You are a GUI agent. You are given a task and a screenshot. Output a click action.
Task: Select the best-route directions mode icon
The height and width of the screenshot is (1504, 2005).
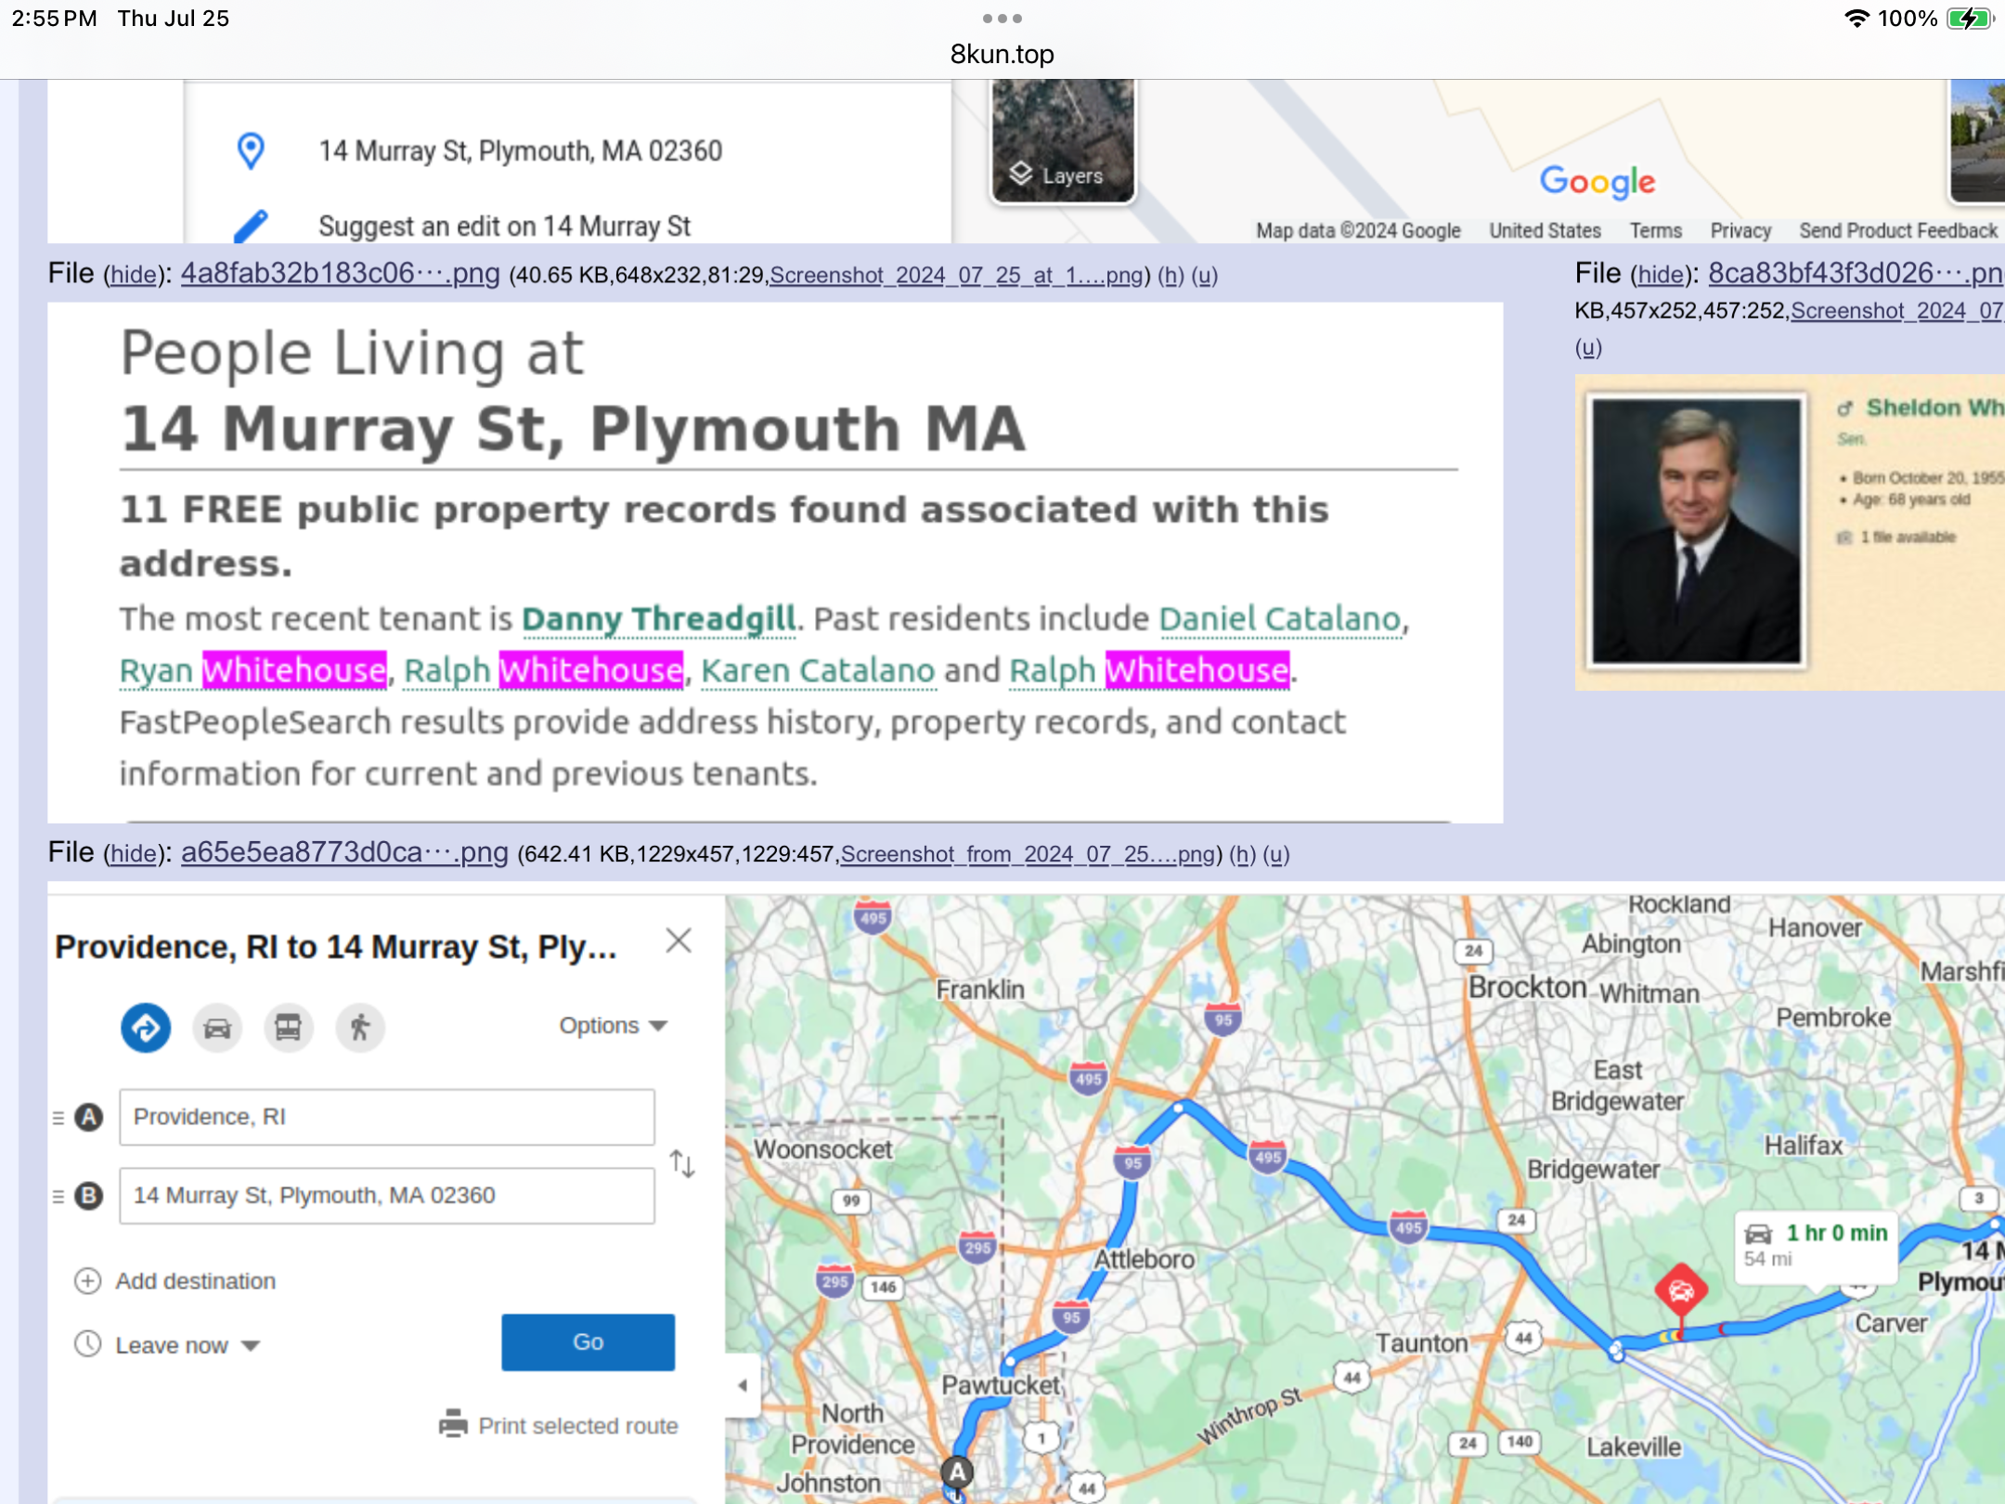[x=146, y=1027]
